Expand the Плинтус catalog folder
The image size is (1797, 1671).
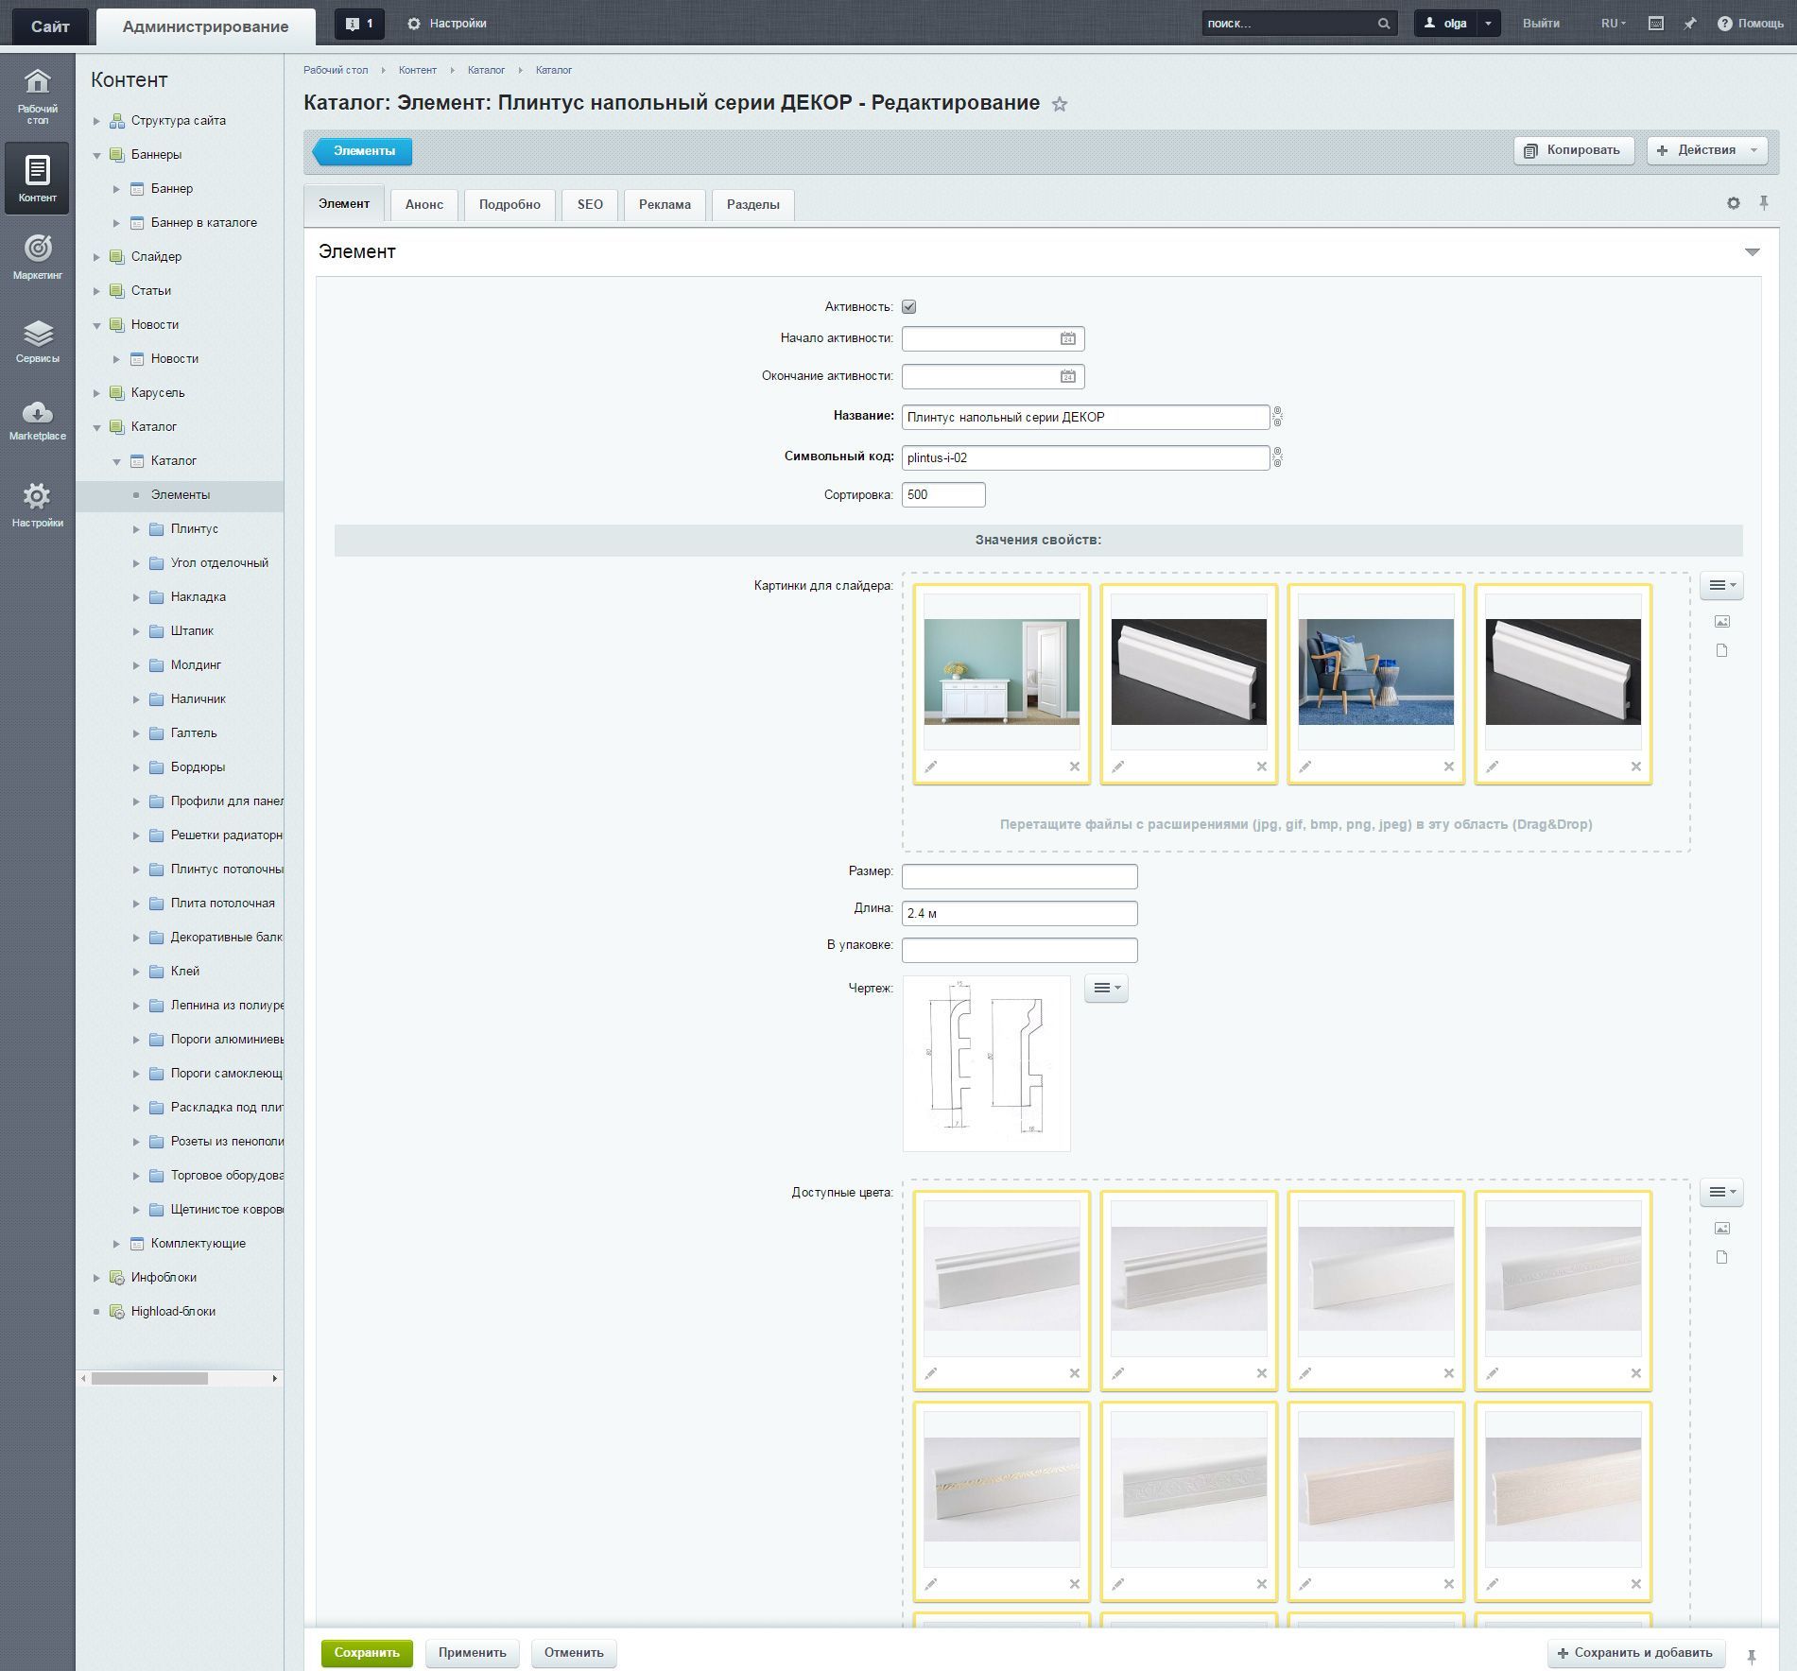pos(136,529)
